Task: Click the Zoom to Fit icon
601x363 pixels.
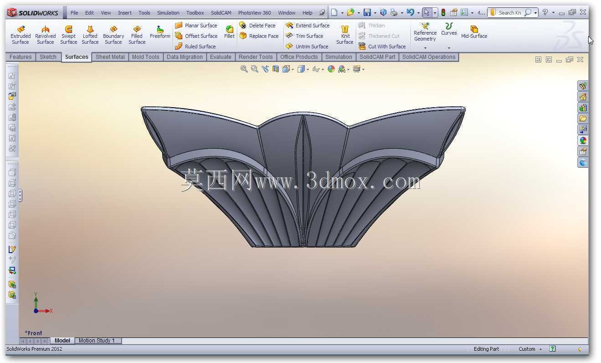Action: point(244,69)
